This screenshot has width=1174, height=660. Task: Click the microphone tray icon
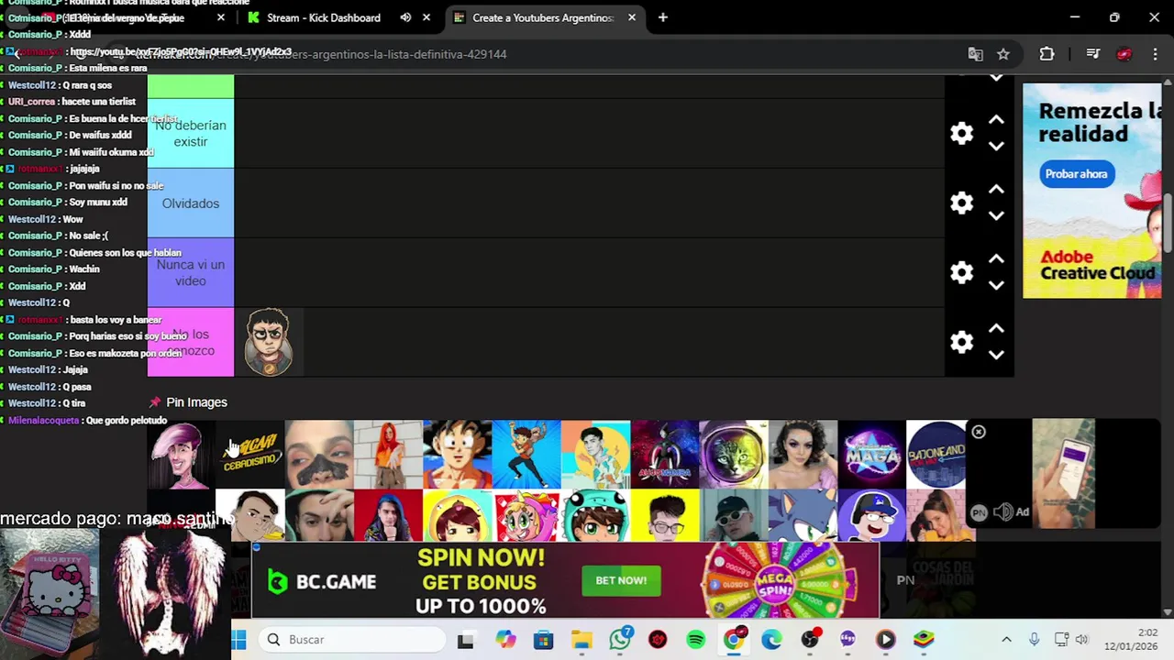(1034, 640)
